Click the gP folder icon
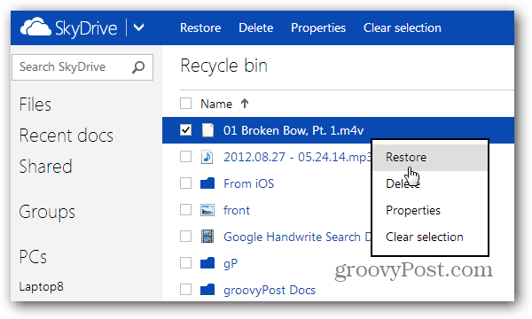This screenshot has width=532, height=319. tap(207, 262)
